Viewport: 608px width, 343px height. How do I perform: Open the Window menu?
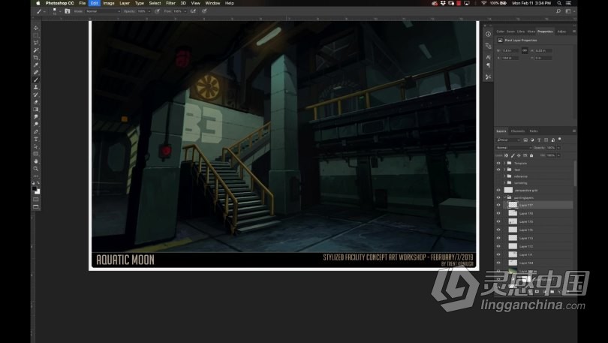[212, 3]
